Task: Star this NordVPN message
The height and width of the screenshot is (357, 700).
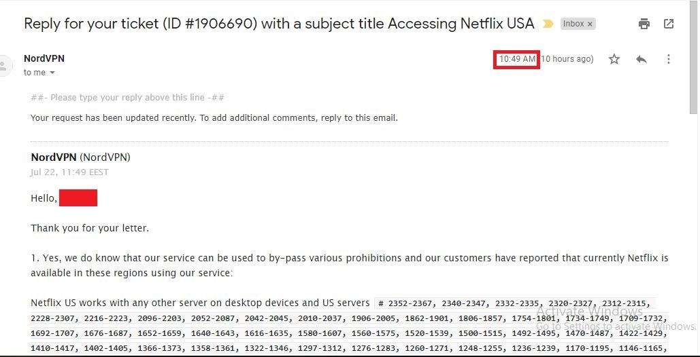Action: point(614,59)
